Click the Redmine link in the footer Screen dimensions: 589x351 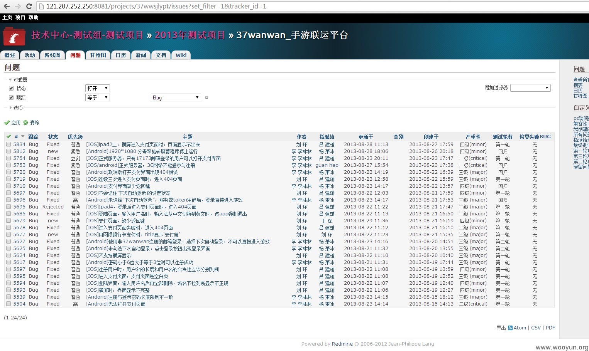point(342,344)
